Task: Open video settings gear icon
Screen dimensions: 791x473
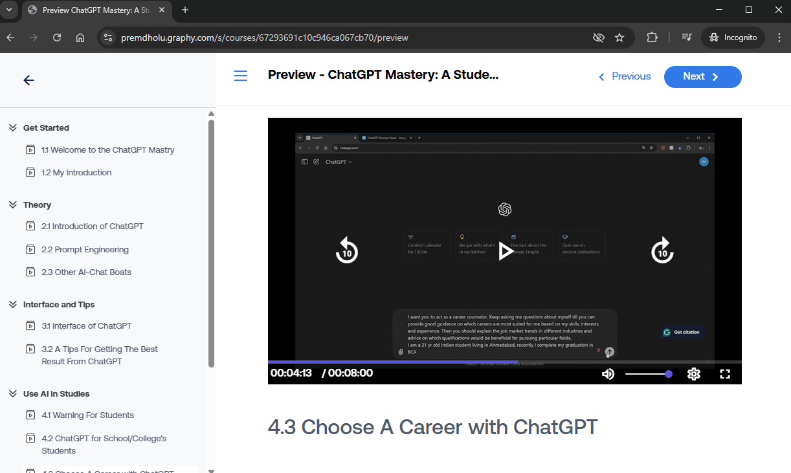Action: pos(694,374)
